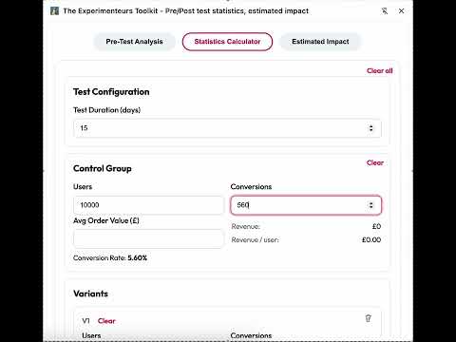456x342 pixels.
Task: Clear the Control Group section
Action: (375, 162)
